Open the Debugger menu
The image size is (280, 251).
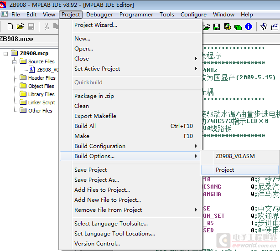point(100,14)
